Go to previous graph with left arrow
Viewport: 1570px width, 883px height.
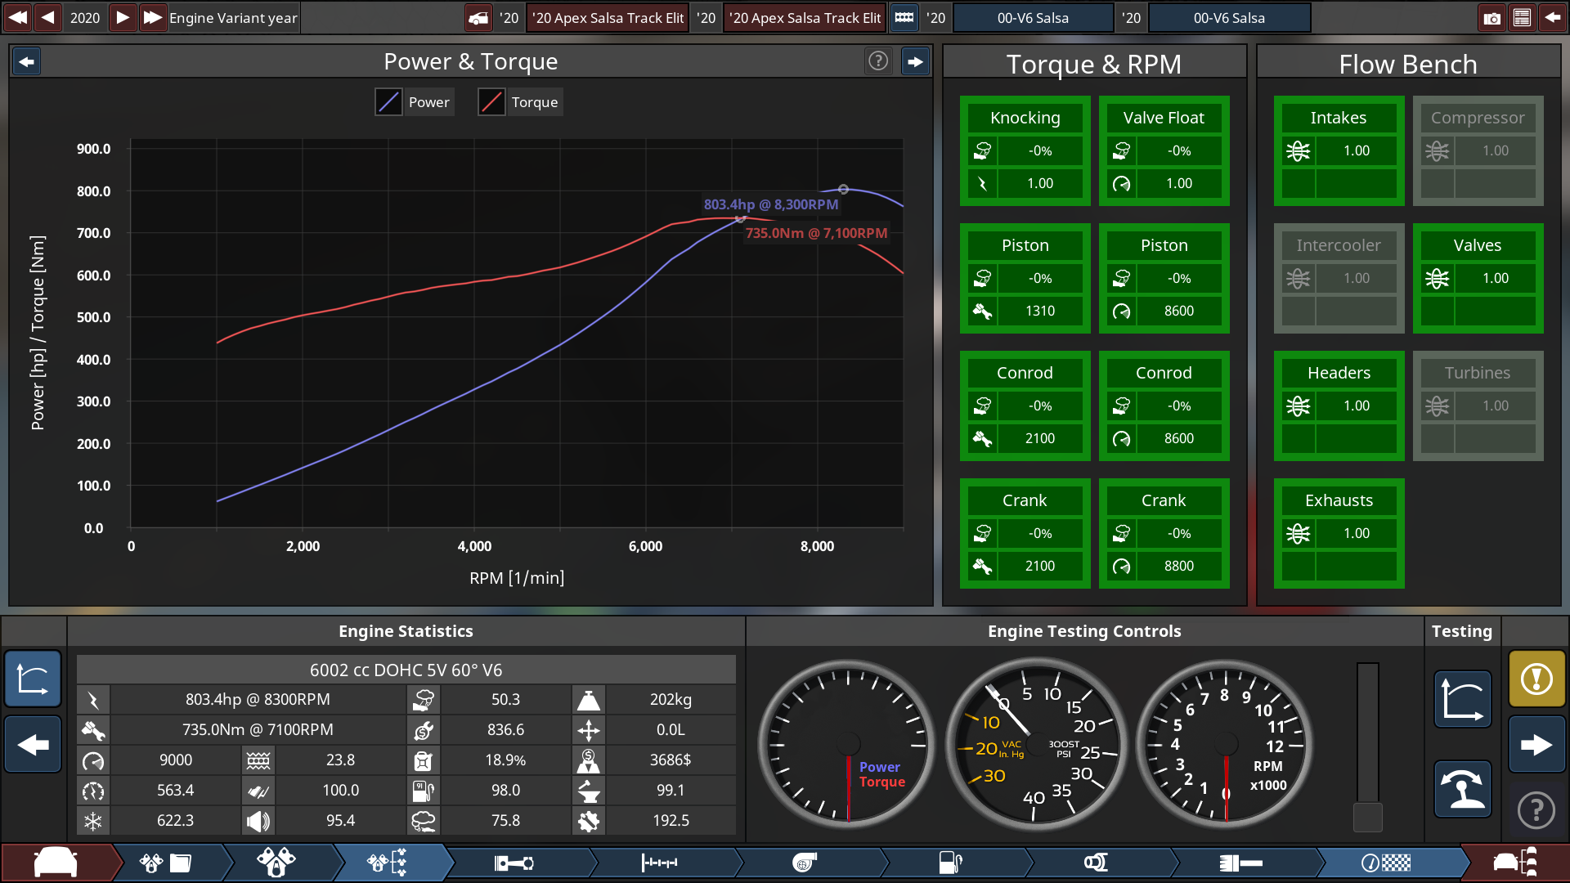coord(27,61)
